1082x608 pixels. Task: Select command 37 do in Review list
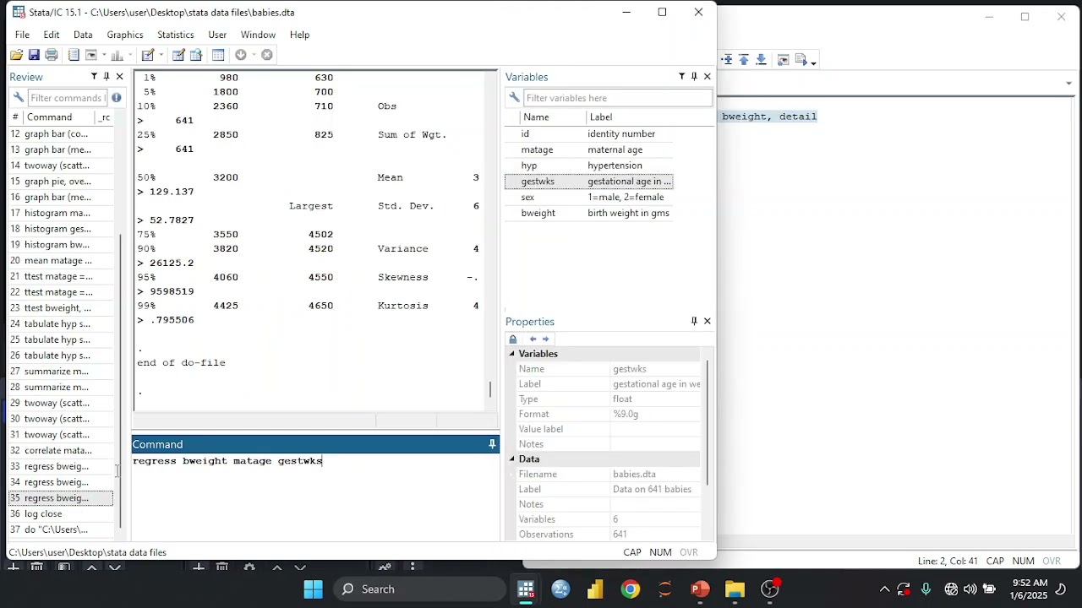click(x=61, y=529)
